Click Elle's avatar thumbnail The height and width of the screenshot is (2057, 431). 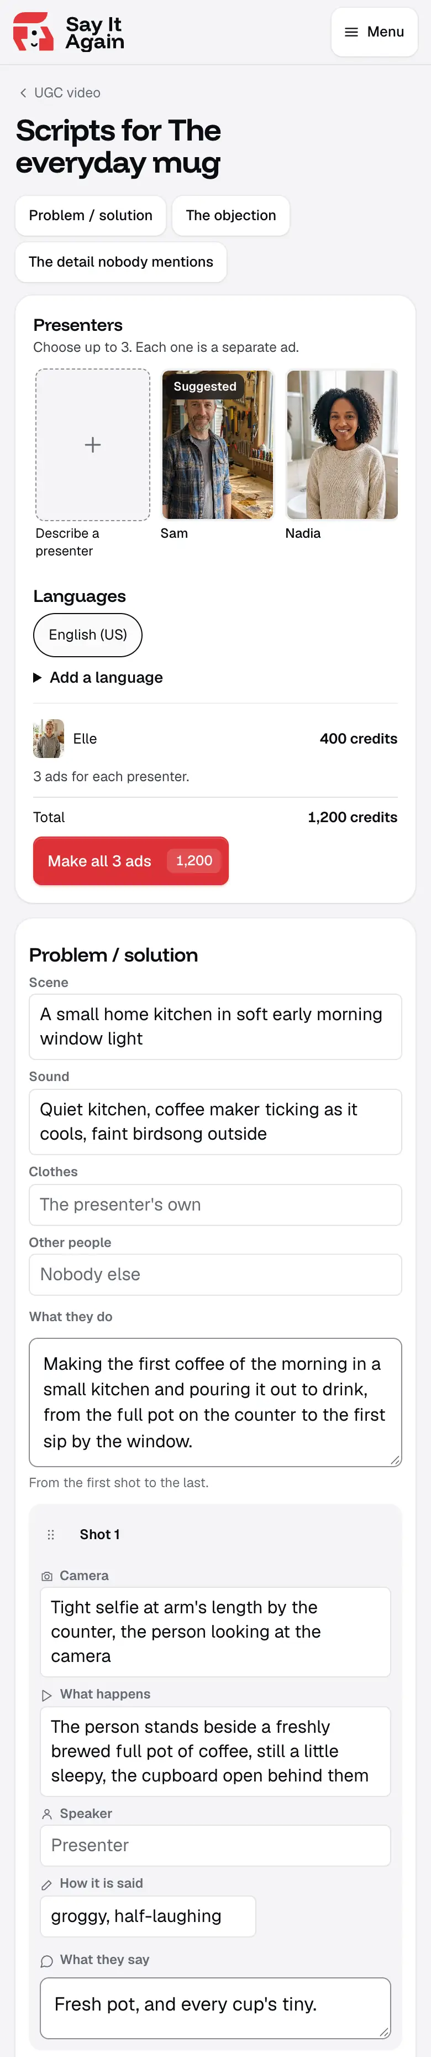[49, 739]
